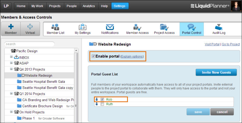This screenshot has width=242, height=123.
Task: Collapse the On Hold Projects node
Action: [11, 112]
